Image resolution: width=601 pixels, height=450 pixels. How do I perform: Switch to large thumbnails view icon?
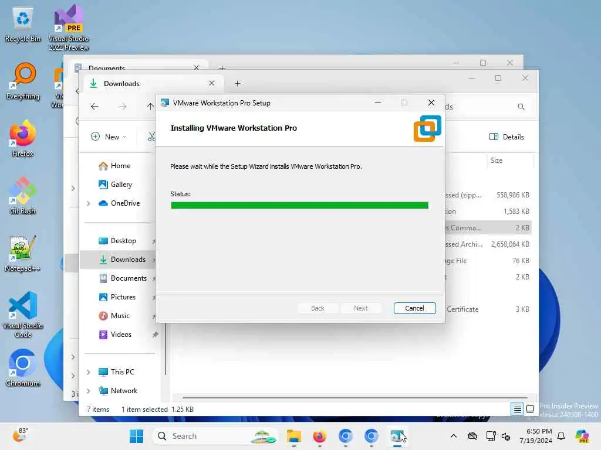click(530, 410)
